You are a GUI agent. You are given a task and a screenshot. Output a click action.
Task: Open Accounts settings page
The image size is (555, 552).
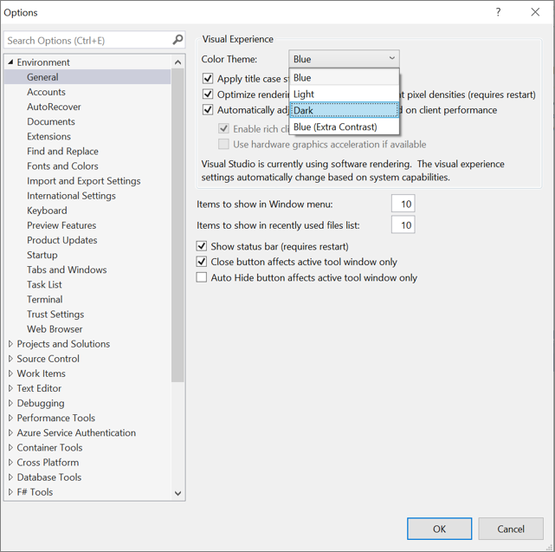point(46,92)
